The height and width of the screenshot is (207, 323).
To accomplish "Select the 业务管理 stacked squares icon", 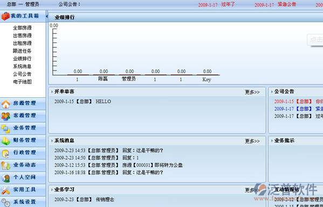I will click(6, 129).
